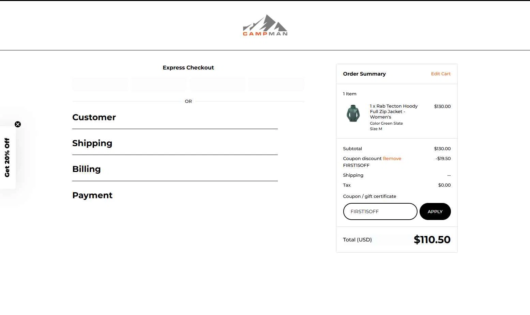Viewport: 530px width, 315px height.
Task: Click the item price $130.00 beside jacket
Action: pos(442,107)
